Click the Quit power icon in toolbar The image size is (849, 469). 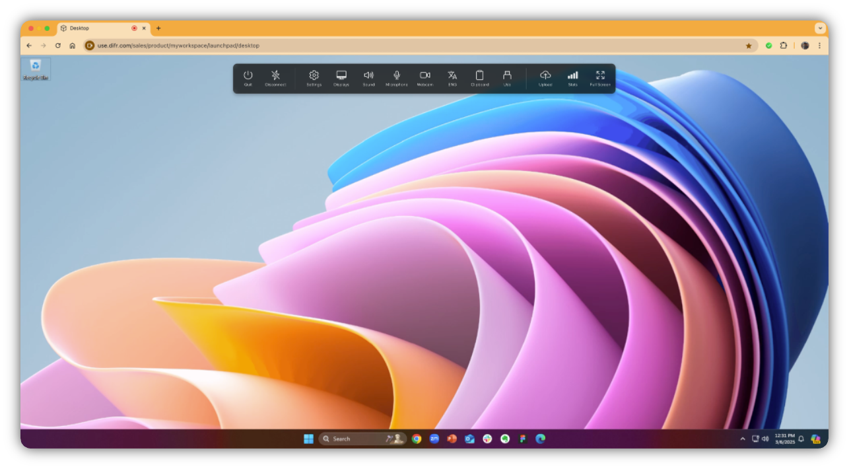[248, 78]
